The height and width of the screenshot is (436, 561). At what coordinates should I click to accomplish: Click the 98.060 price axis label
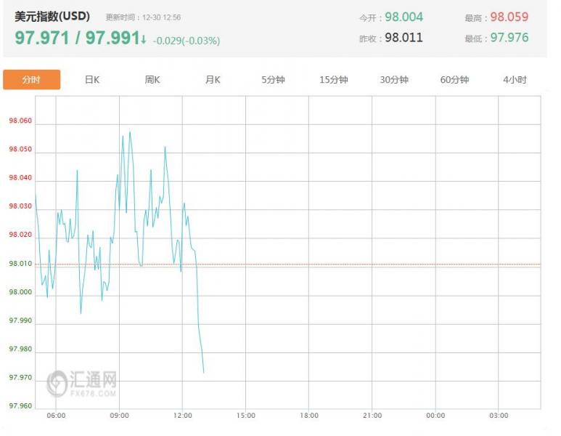[x=20, y=121]
